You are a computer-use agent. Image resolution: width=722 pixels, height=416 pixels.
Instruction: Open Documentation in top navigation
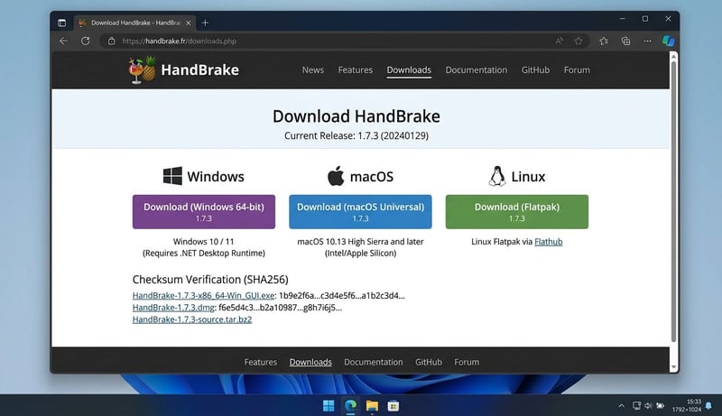point(477,70)
